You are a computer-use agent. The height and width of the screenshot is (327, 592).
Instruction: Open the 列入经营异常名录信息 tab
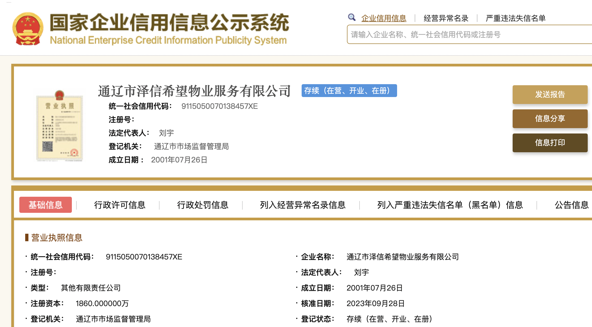coord(303,205)
